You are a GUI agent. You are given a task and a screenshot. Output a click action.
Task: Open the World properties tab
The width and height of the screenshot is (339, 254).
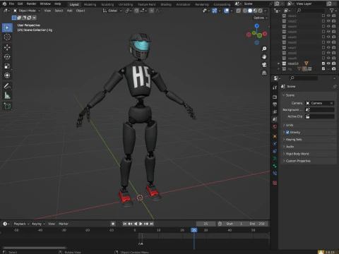pos(275,127)
